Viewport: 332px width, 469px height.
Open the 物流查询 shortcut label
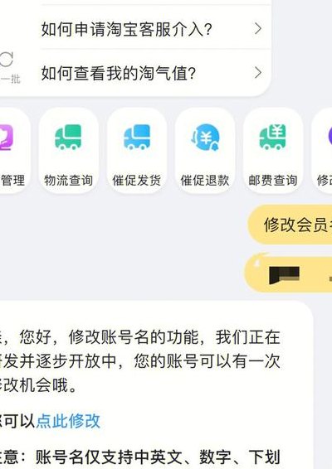tap(68, 181)
